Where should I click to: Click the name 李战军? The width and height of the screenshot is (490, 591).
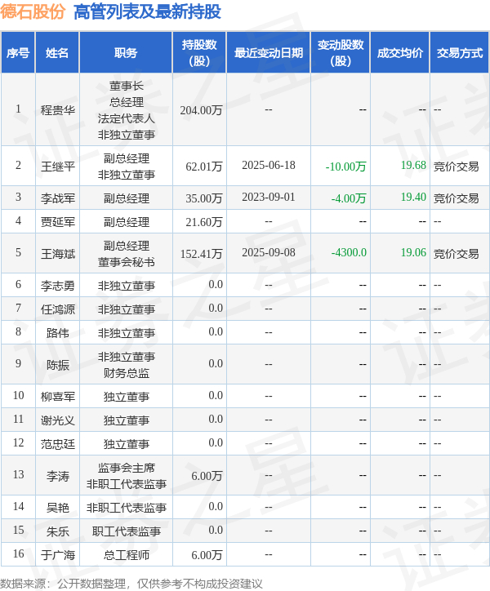click(58, 198)
